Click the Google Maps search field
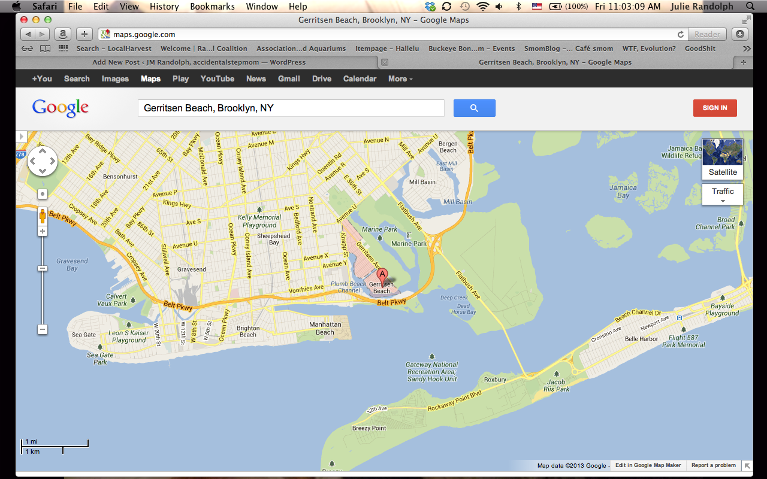 click(291, 108)
